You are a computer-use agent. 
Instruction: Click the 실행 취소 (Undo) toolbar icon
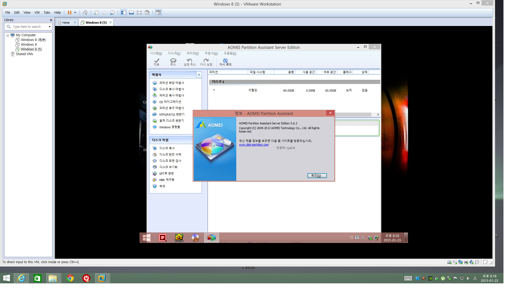pyautogui.click(x=190, y=62)
